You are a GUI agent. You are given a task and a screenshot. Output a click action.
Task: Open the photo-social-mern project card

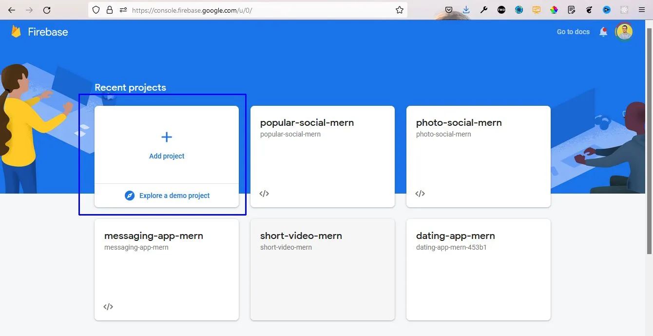click(479, 157)
